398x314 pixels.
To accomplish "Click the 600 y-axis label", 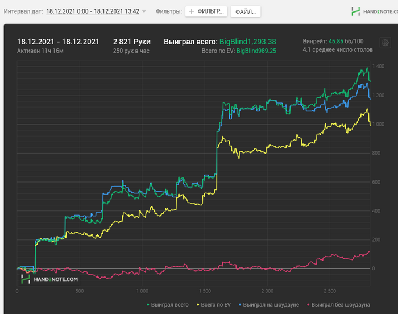I will [x=376, y=182].
